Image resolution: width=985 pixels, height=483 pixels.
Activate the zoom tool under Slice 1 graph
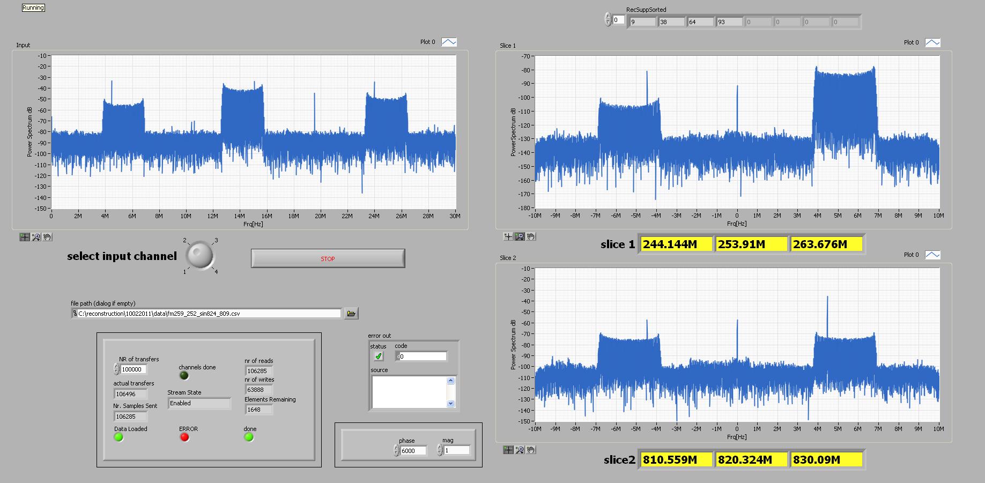pyautogui.click(x=520, y=236)
